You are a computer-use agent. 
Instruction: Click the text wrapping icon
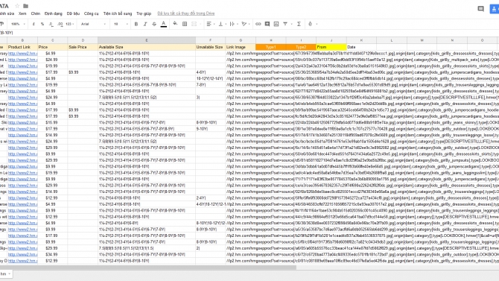click(232, 24)
